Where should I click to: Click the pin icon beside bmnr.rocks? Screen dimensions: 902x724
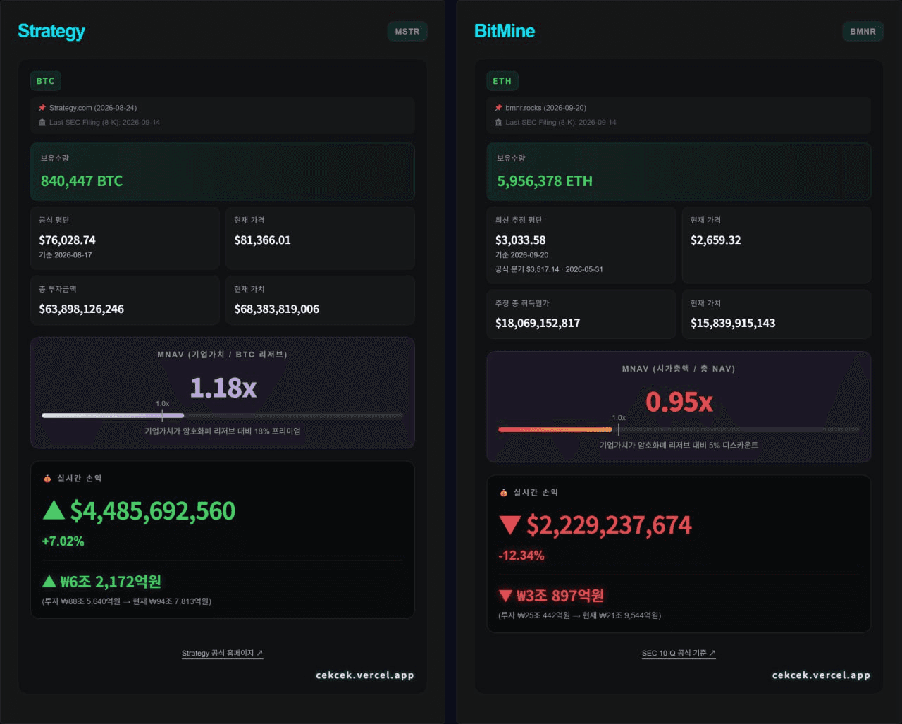click(499, 108)
